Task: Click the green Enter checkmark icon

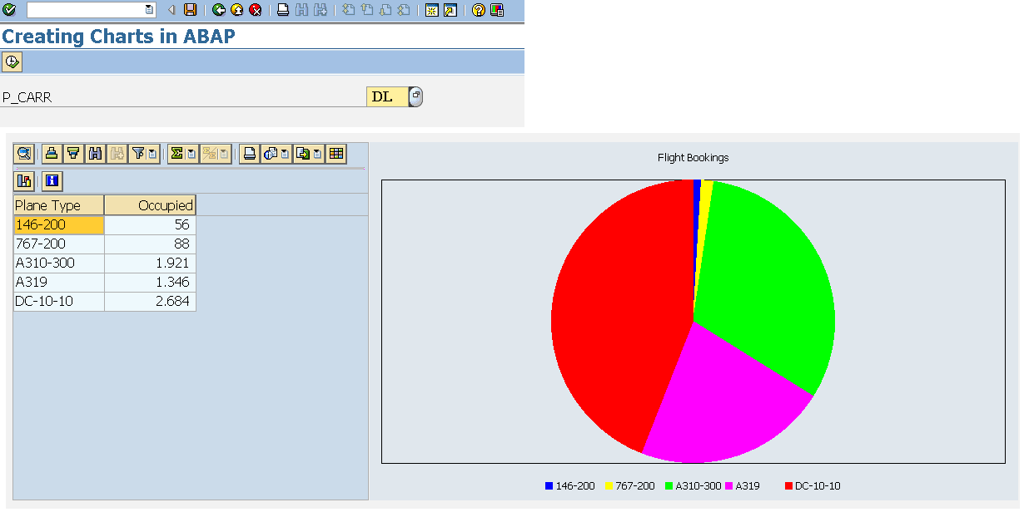Action: click(x=9, y=10)
